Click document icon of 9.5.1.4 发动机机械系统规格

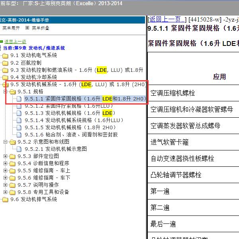(19, 120)
